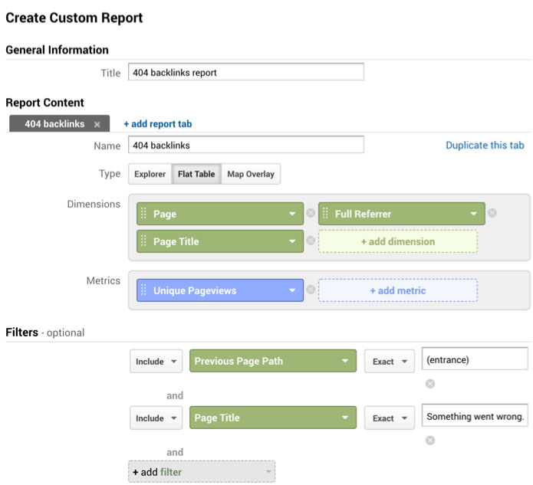The height and width of the screenshot is (485, 533).
Task: Close the 404 backlinks tab
Action: [97, 124]
